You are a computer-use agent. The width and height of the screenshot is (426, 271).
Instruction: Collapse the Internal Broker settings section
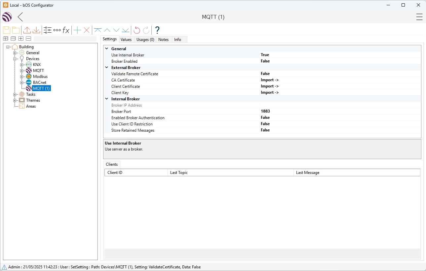point(107,99)
